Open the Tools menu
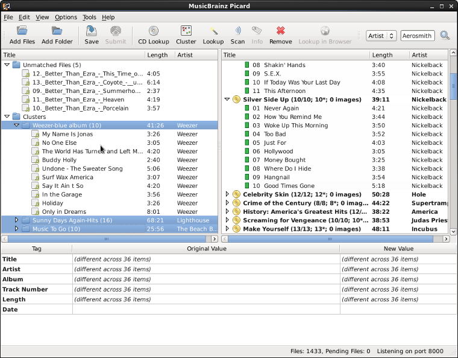 [x=89, y=18]
